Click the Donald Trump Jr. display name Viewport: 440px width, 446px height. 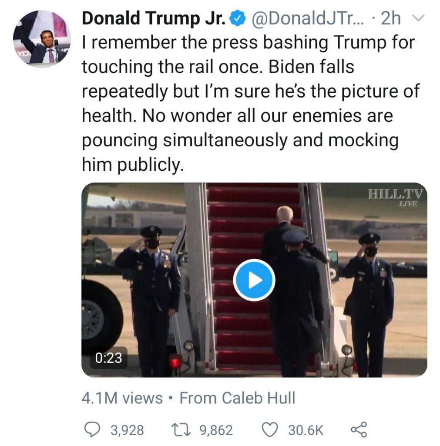click(154, 19)
